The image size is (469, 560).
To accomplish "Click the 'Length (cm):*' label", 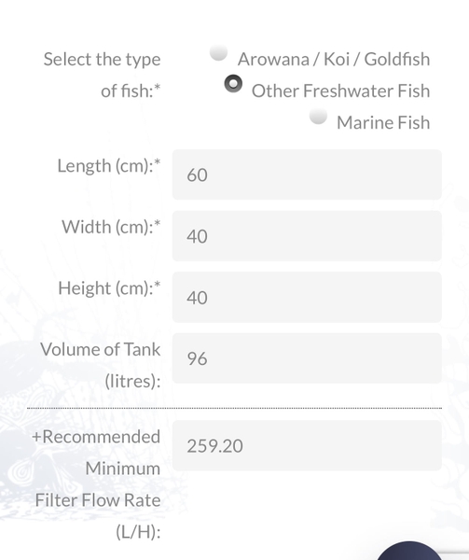I will (x=109, y=166).
